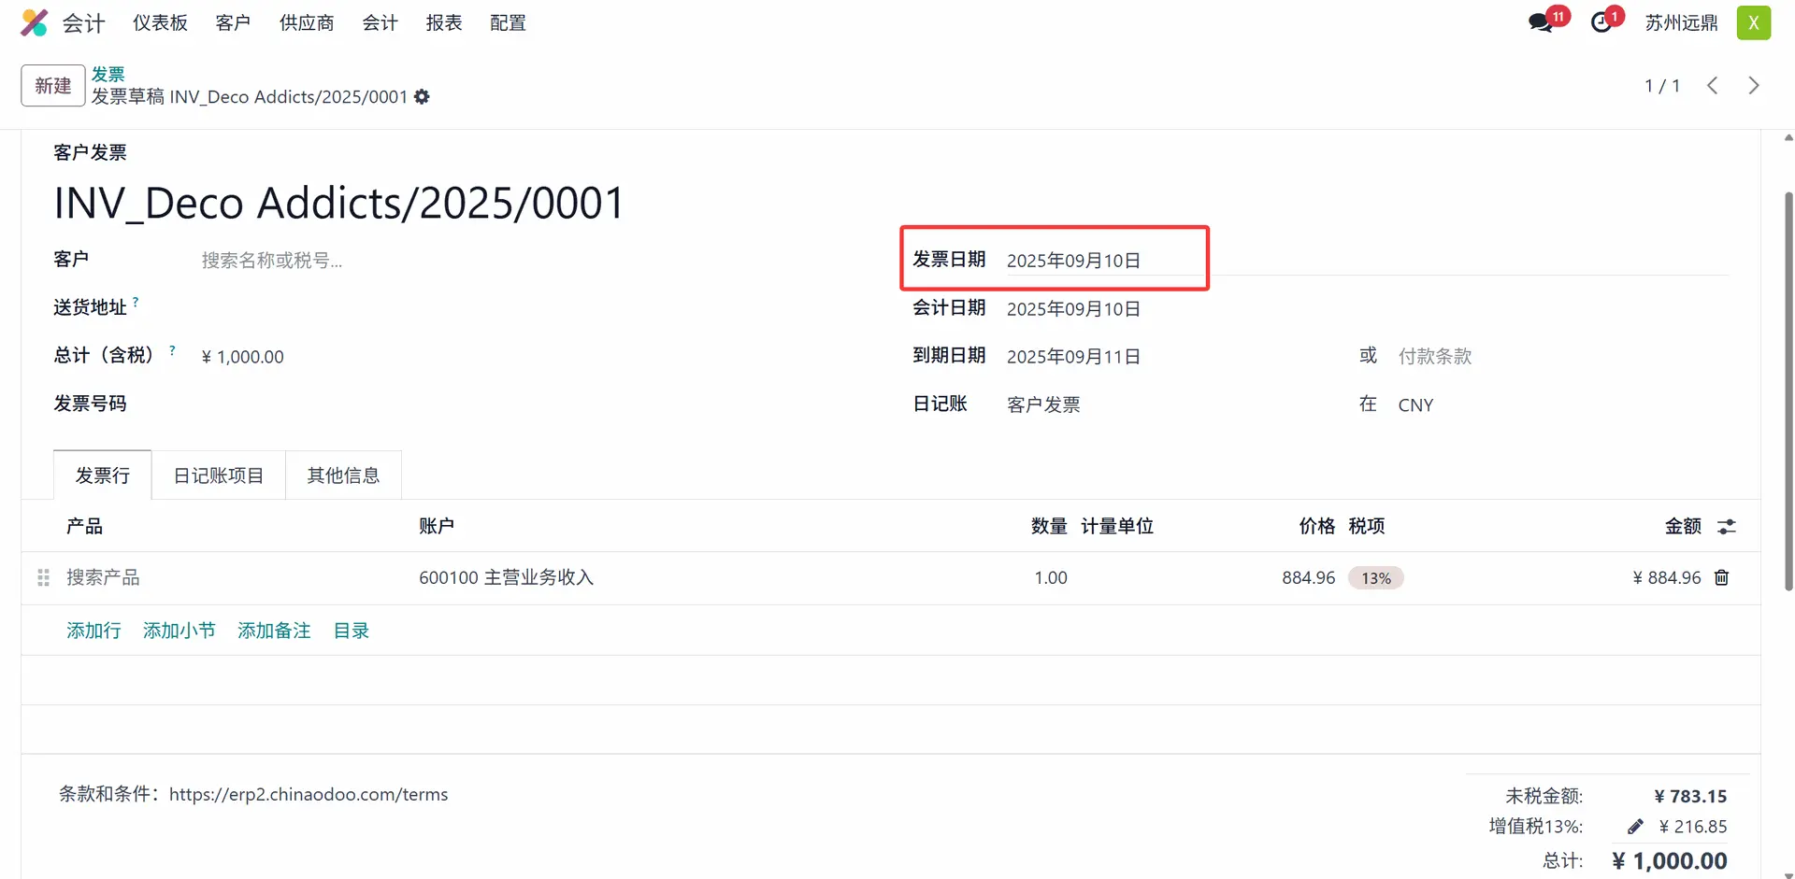
Task: Open column options adjust icon
Action: click(1726, 527)
